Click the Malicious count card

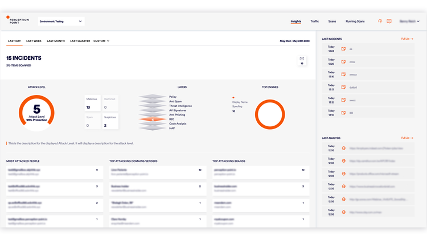pos(92,103)
